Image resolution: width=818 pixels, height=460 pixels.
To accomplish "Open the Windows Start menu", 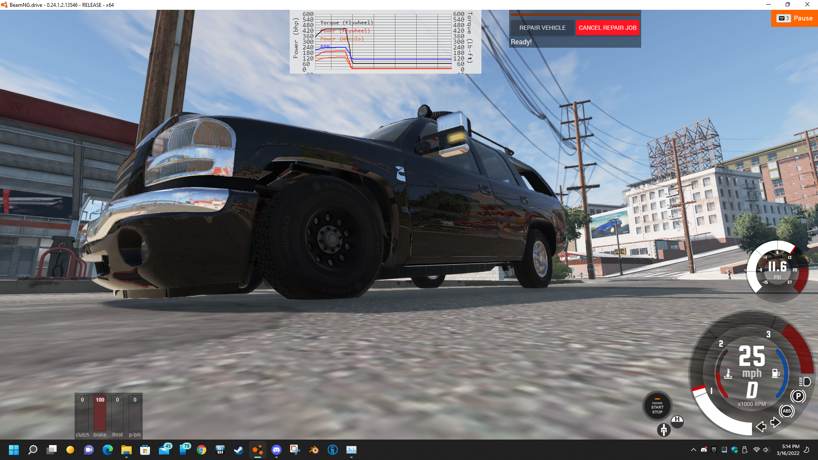I will coord(14,450).
